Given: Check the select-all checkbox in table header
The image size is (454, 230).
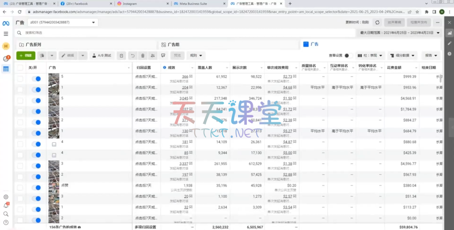Looking at the screenshot, I should pyautogui.click(x=20, y=68).
